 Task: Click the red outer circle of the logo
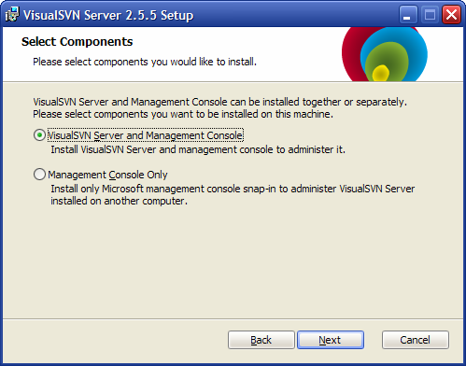tap(350, 51)
